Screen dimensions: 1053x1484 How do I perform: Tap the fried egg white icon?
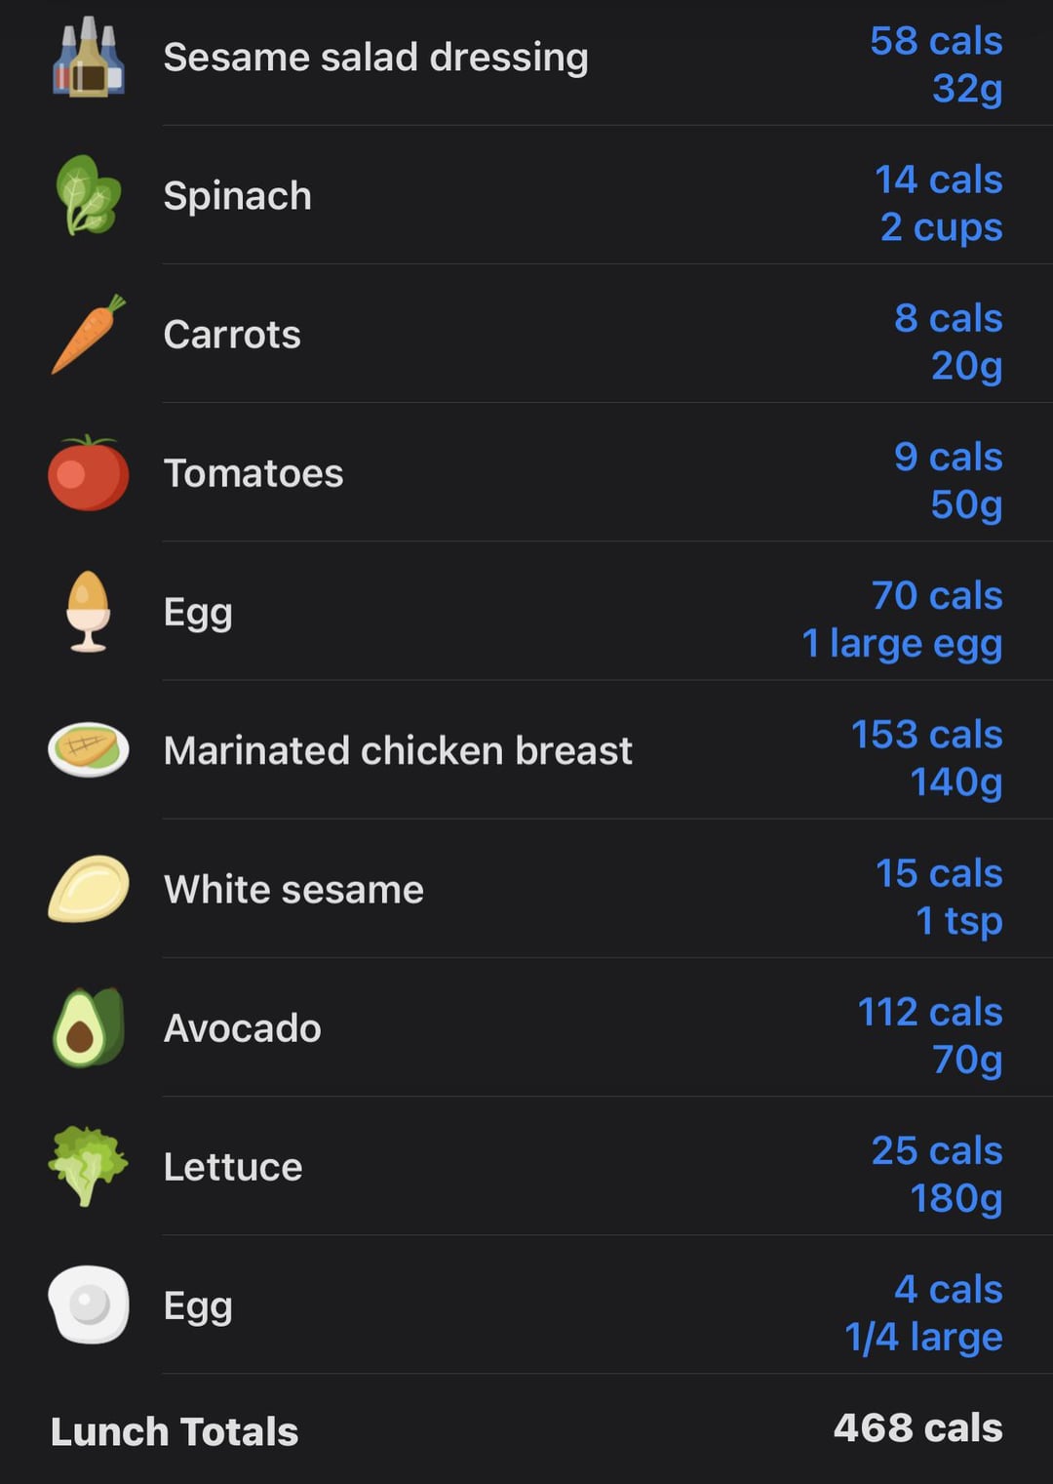pyautogui.click(x=89, y=1304)
